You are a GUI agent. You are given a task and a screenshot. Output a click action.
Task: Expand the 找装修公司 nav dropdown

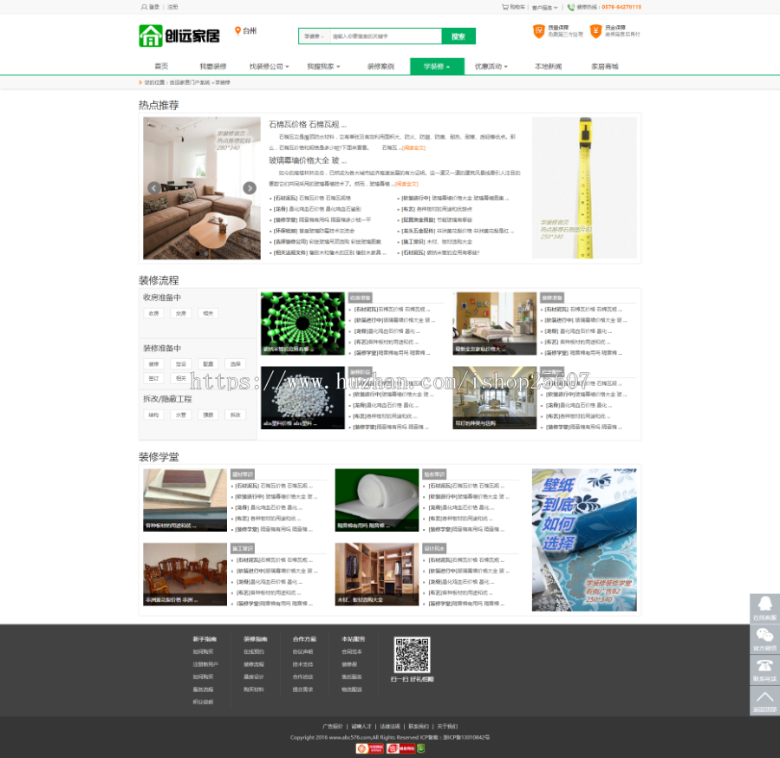(269, 66)
